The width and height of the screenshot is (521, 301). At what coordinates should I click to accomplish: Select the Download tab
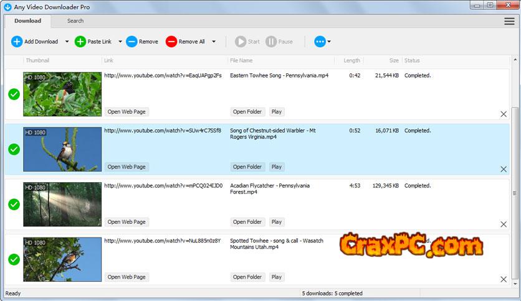[x=28, y=21]
